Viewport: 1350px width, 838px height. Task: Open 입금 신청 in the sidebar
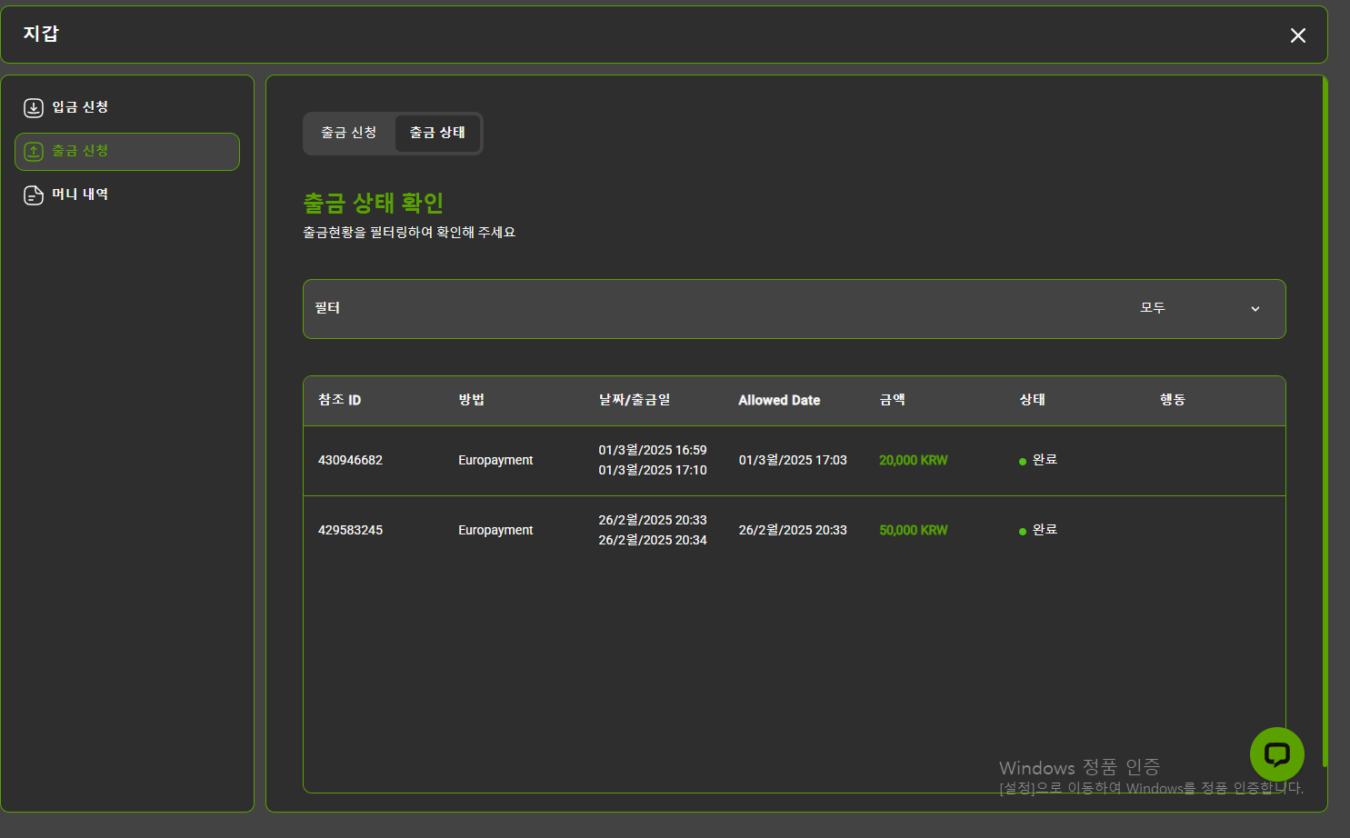(x=80, y=107)
